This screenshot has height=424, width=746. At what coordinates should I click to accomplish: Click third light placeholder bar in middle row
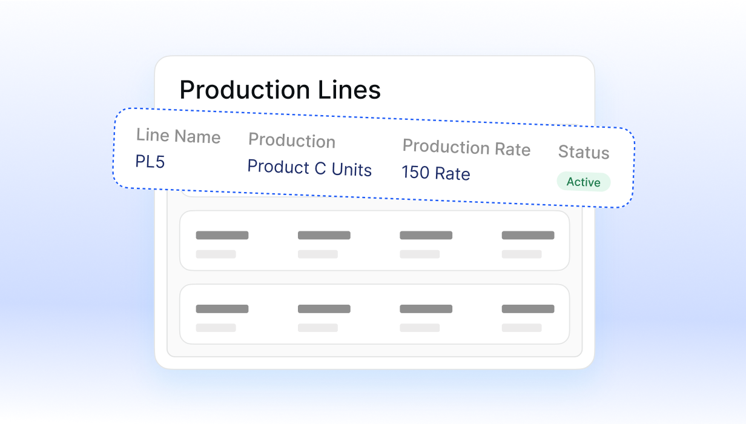tap(420, 254)
